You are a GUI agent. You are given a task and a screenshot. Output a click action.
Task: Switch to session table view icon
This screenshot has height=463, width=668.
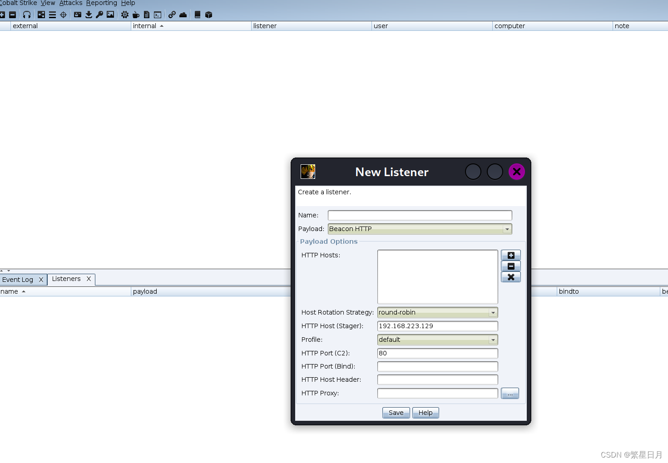(x=52, y=15)
